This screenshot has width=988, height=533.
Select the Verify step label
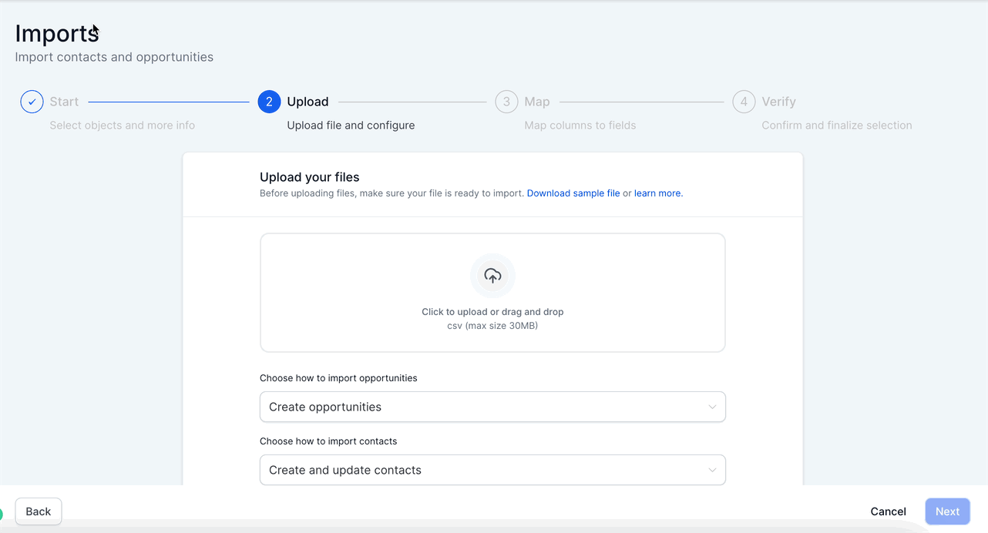[x=778, y=102]
